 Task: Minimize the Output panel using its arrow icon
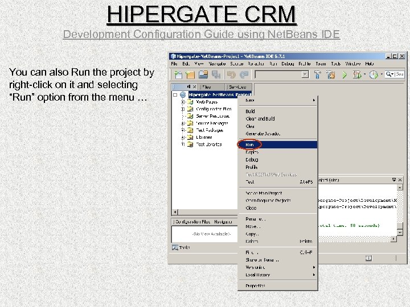coord(394,180)
